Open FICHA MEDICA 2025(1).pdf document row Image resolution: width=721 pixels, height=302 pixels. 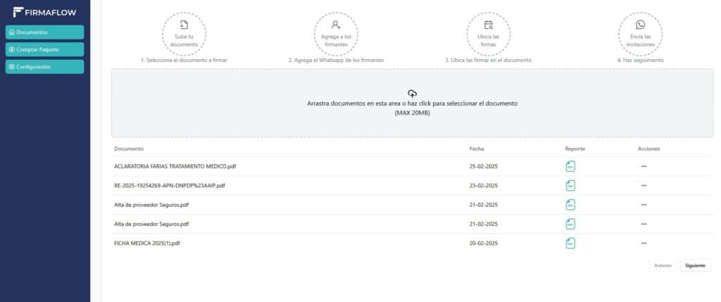[413, 243]
